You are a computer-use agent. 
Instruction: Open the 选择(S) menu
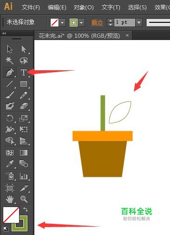137,7
